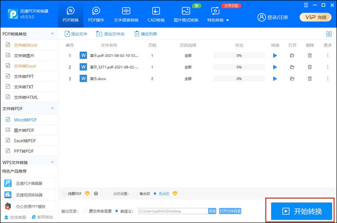The image size is (337, 223).
Task: Select the 有水印 radio option
Action: click(x=136, y=194)
